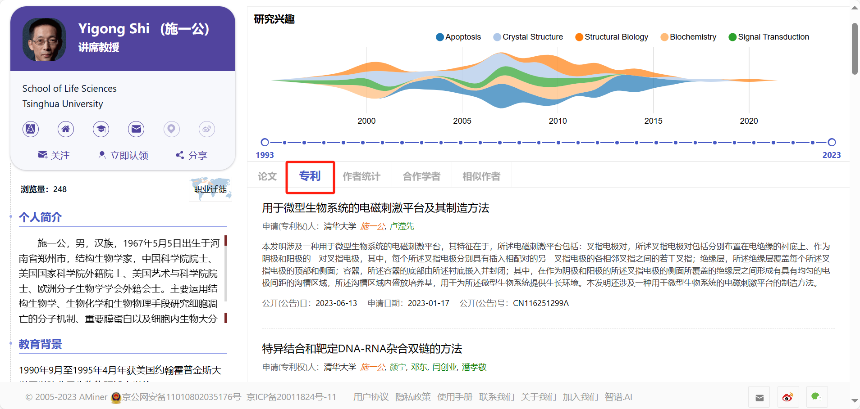The height and width of the screenshot is (409, 860).
Task: Click 立即认领 claim profile button
Action: click(123, 155)
